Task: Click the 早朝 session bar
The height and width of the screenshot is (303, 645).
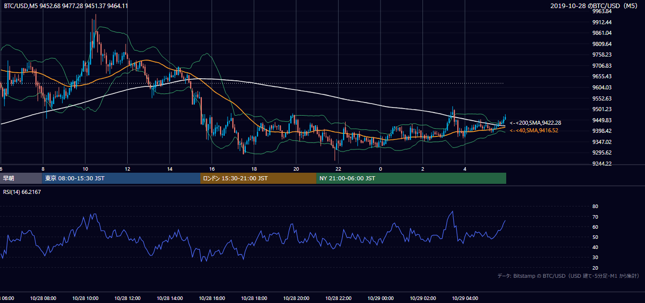Action: click(x=20, y=178)
